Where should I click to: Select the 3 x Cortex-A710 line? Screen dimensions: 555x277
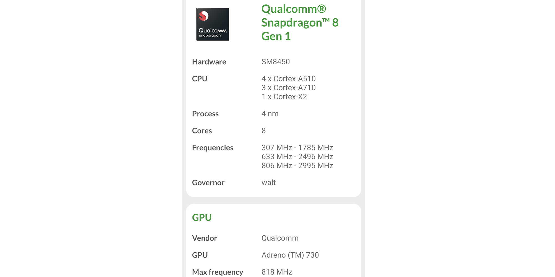[289, 88]
